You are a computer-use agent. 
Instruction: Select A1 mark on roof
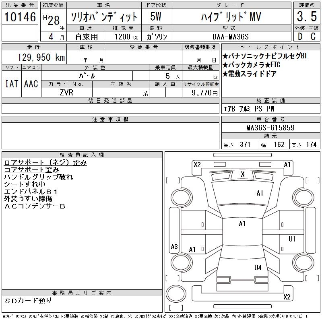[x=242, y=224]
